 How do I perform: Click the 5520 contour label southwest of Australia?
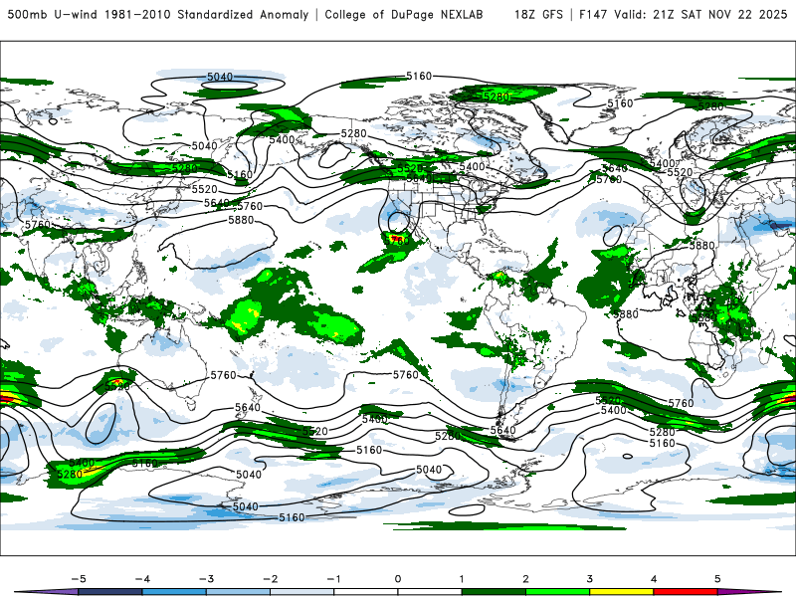pyautogui.click(x=117, y=387)
